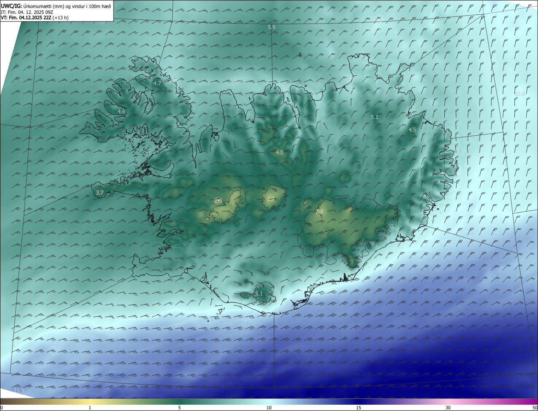The width and height of the screenshot is (538, 411).
Task: Click the 5.9 value label on the map
Action: [272, 27]
